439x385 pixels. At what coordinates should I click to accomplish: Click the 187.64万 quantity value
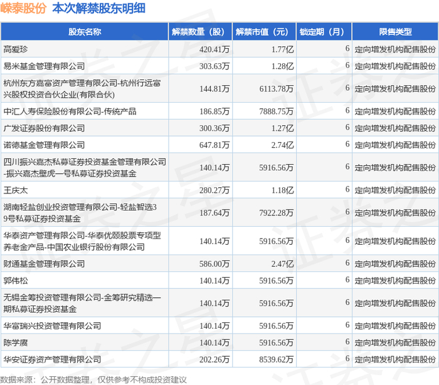pyautogui.click(x=214, y=213)
